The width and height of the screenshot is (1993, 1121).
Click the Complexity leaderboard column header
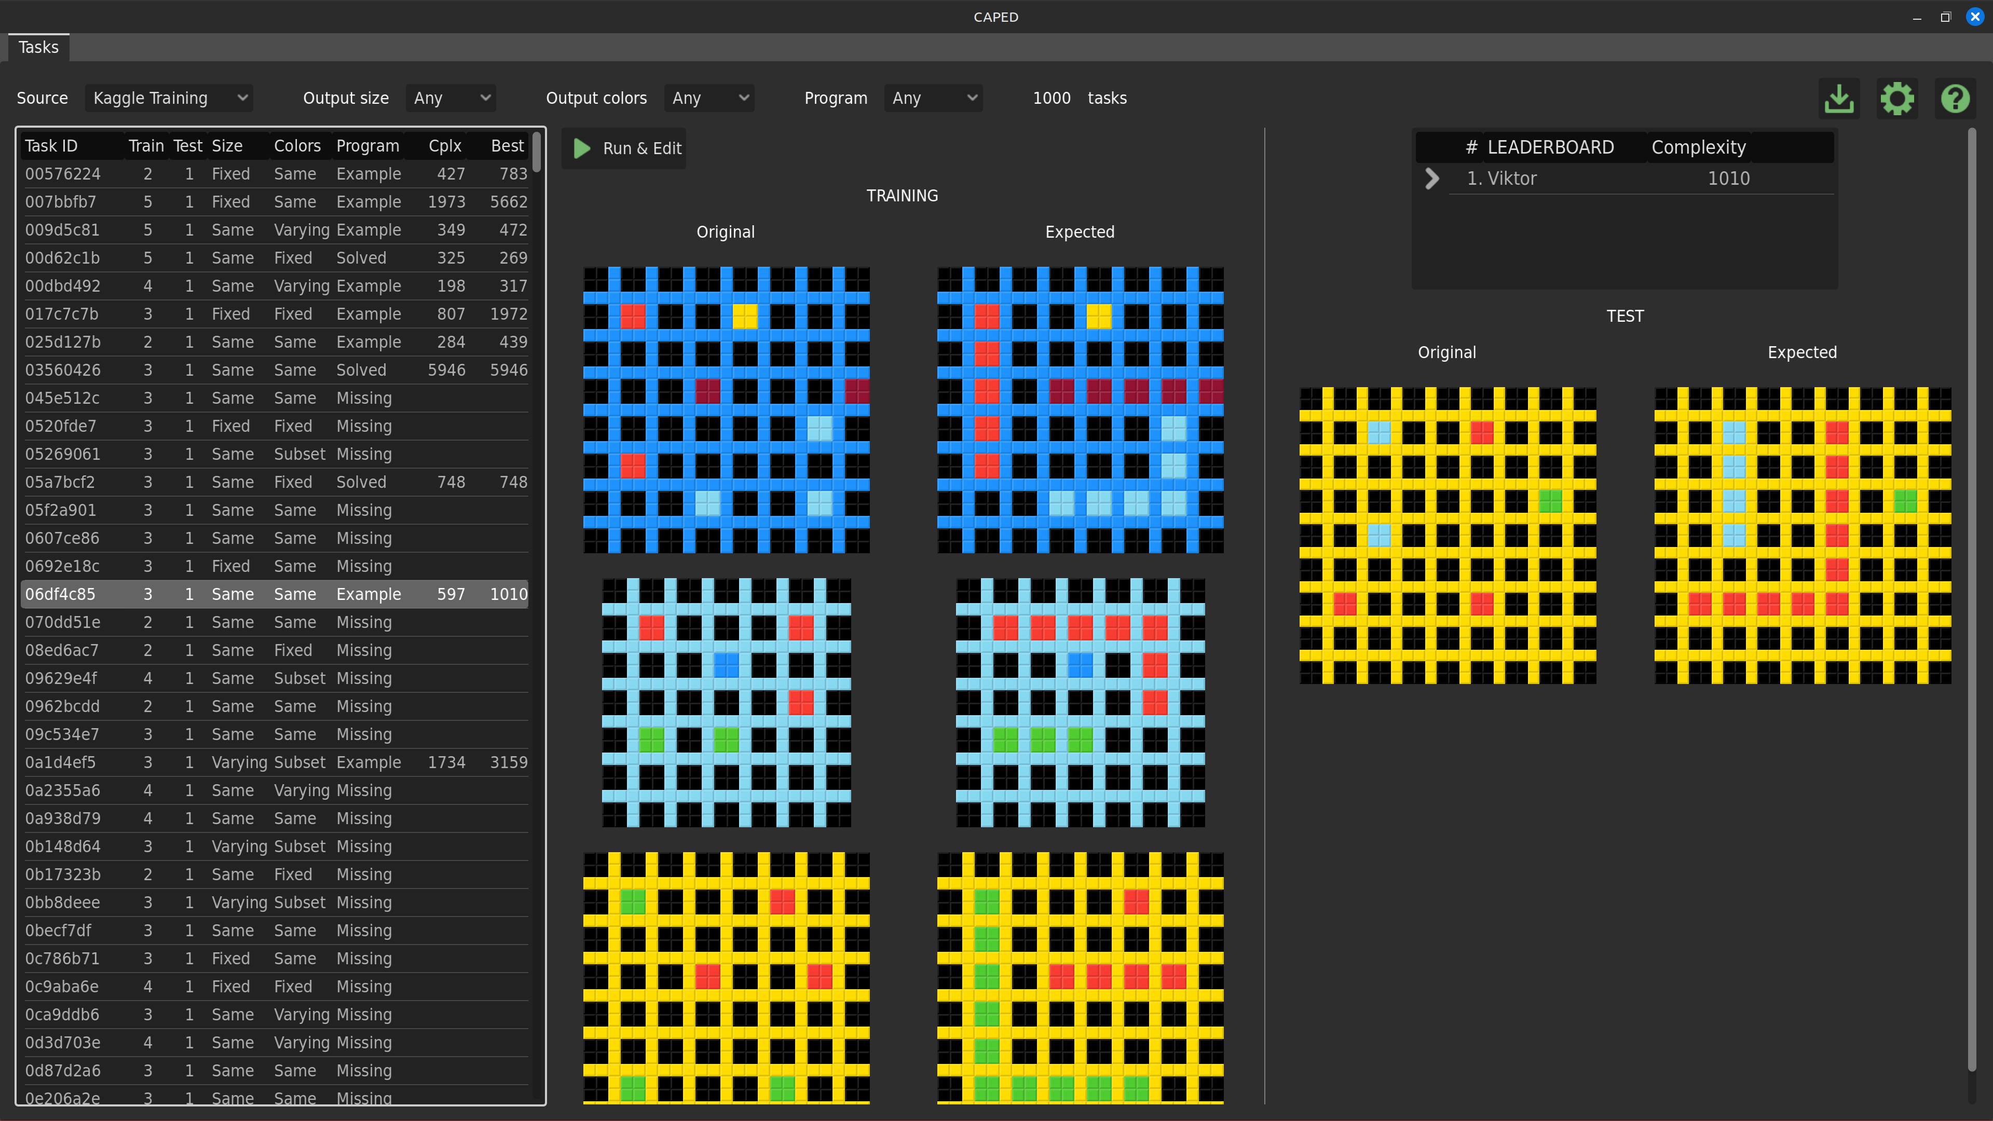tap(1698, 147)
